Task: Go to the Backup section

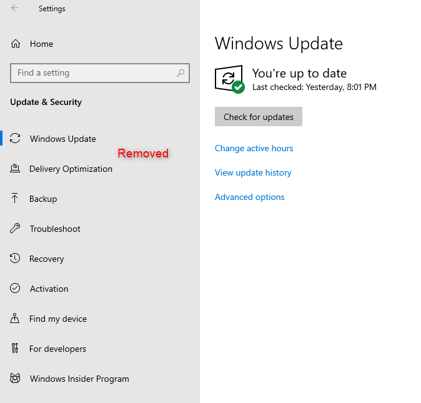Action: tap(100, 199)
